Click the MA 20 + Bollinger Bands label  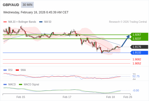pyautogui.click(x=22, y=22)
